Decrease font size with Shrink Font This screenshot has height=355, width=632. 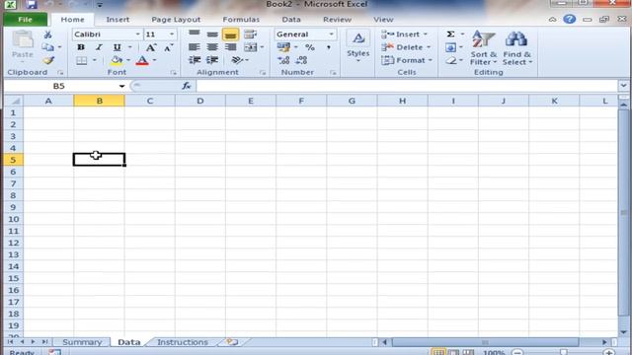[x=168, y=48]
